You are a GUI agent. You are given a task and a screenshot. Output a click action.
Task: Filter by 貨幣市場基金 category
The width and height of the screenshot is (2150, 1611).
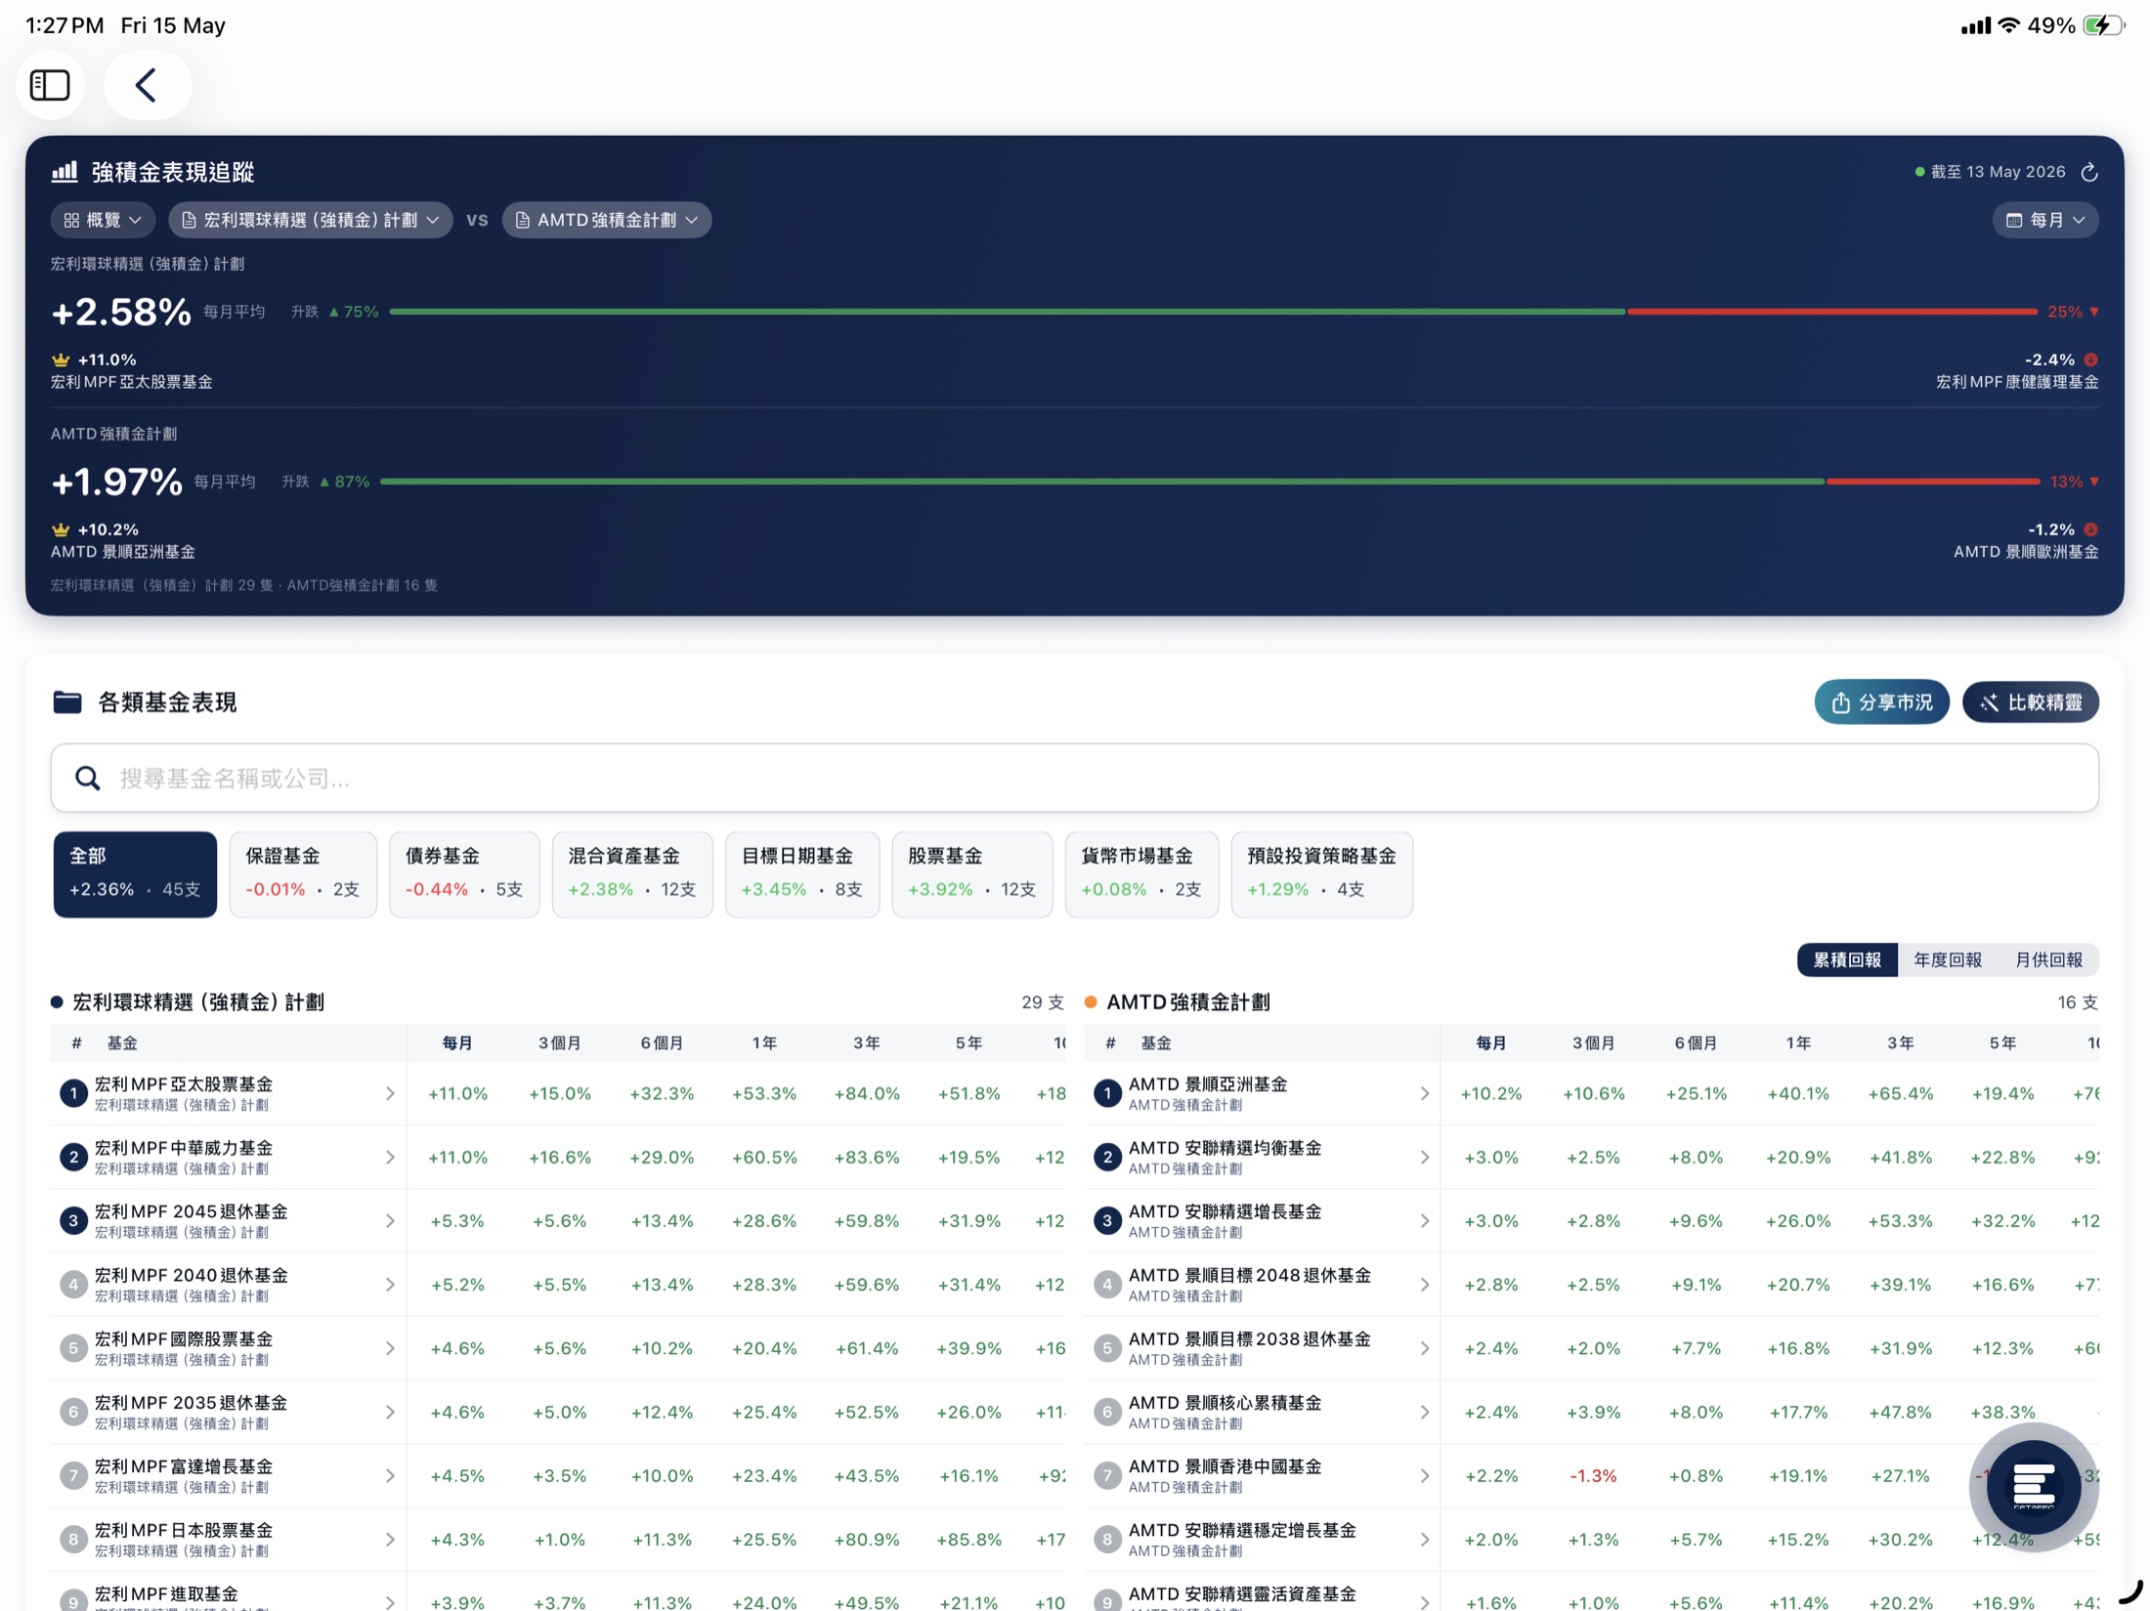(1141, 873)
